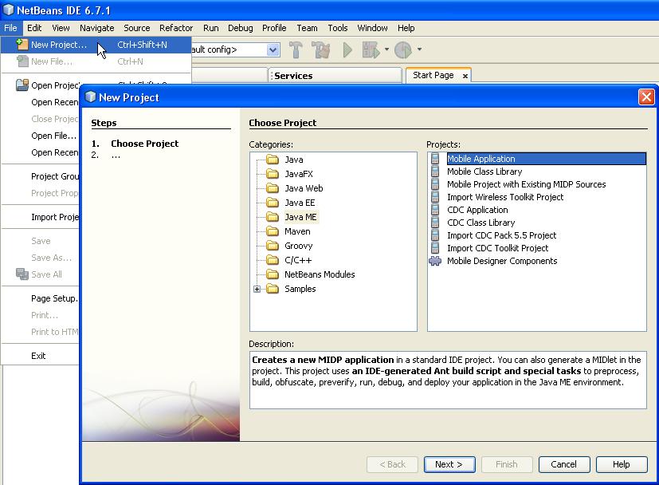This screenshot has width=659, height=485.
Task: Click the Run Main Project play icon
Action: tap(347, 49)
